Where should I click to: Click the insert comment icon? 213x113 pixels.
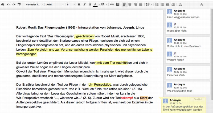tap(118, 5)
